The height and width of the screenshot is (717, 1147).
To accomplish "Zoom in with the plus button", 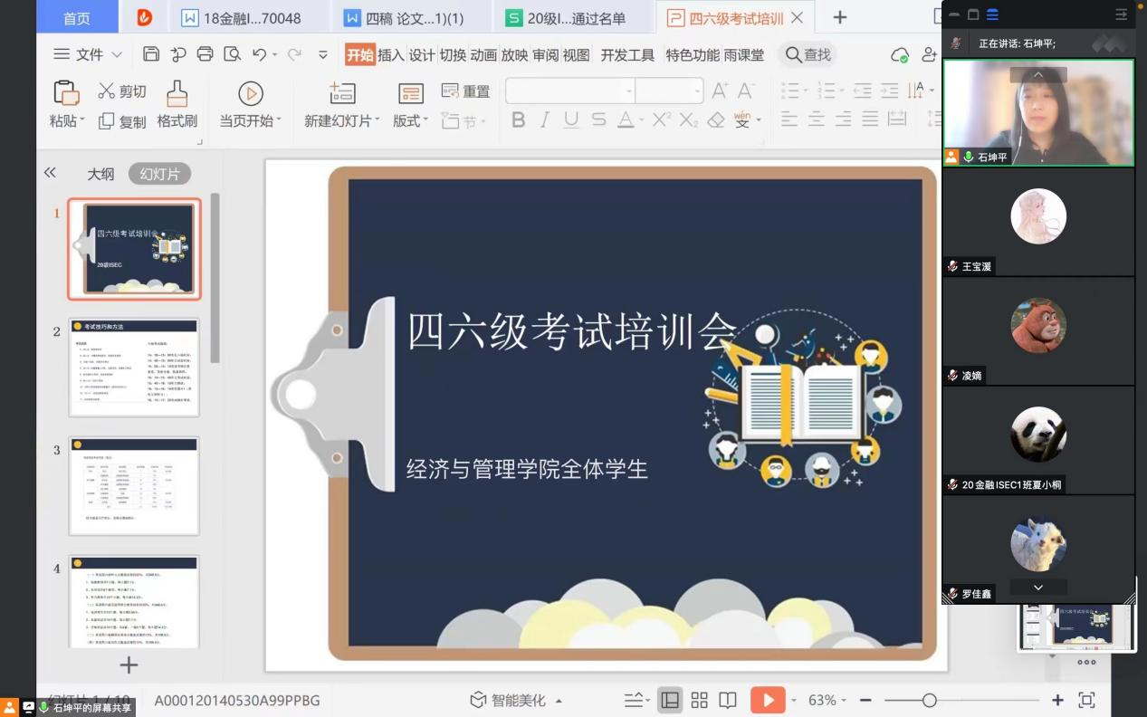I will point(1057,700).
